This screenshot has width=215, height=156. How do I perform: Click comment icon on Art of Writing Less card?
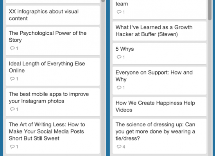click(x=12, y=147)
